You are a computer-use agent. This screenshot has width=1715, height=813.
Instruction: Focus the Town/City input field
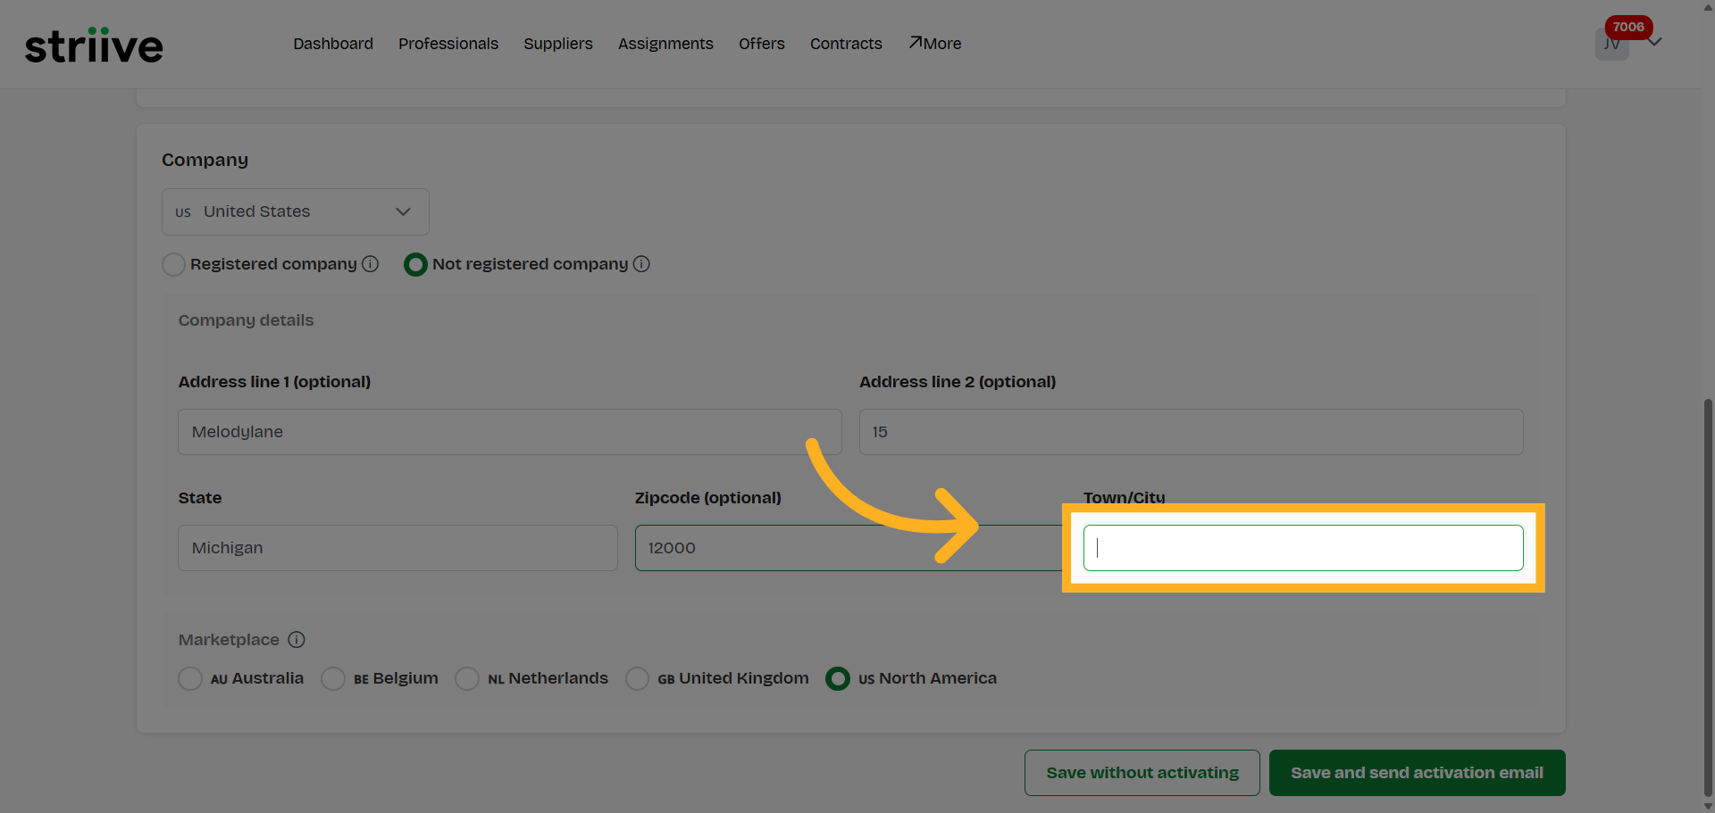pos(1302,548)
